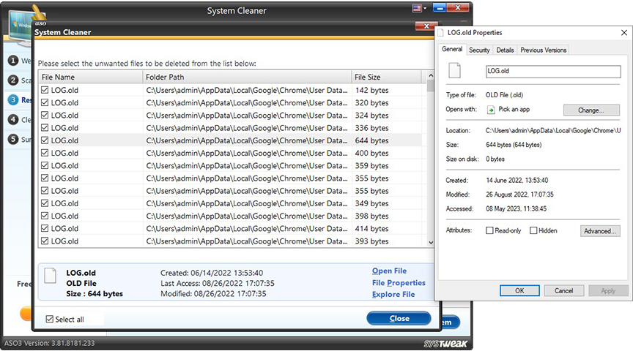Viewport: 633px width, 351px height.
Task: Click Cancel in LOG.old Properties
Action: 563,290
